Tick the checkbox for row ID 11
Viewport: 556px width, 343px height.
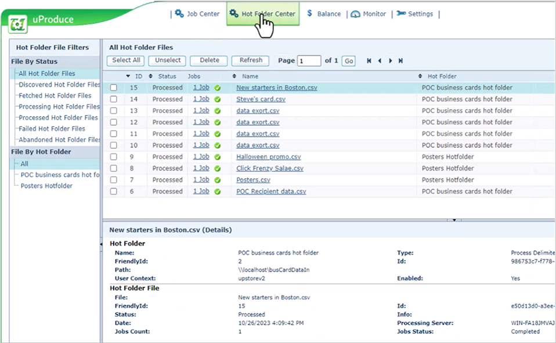click(114, 133)
